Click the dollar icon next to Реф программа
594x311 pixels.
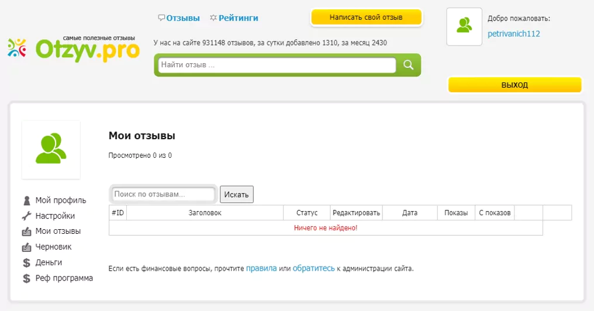(26, 278)
